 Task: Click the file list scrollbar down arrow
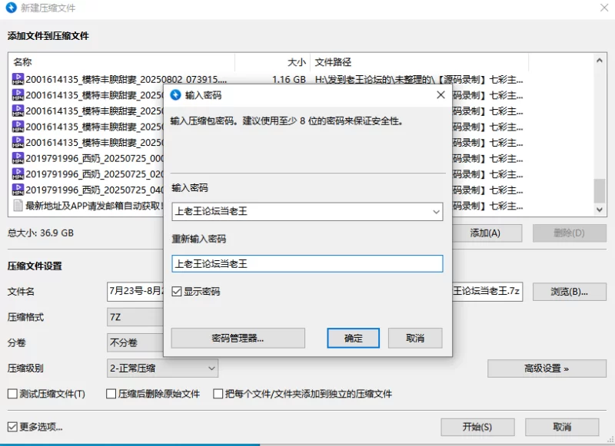(599, 210)
